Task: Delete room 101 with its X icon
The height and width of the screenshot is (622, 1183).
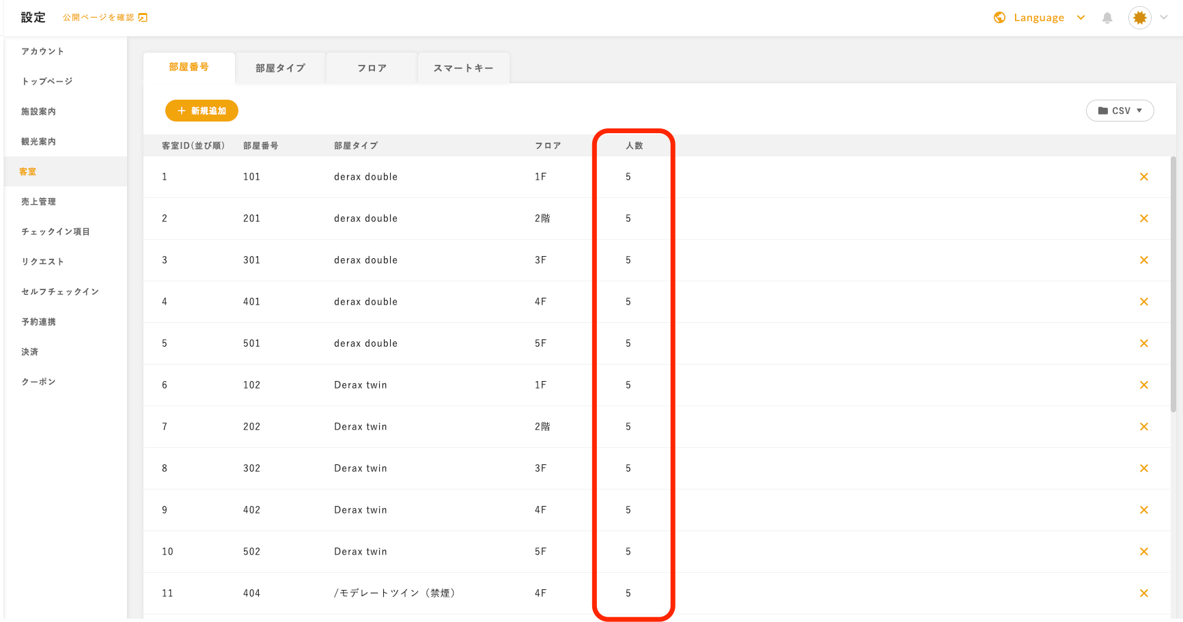Action: [1144, 177]
